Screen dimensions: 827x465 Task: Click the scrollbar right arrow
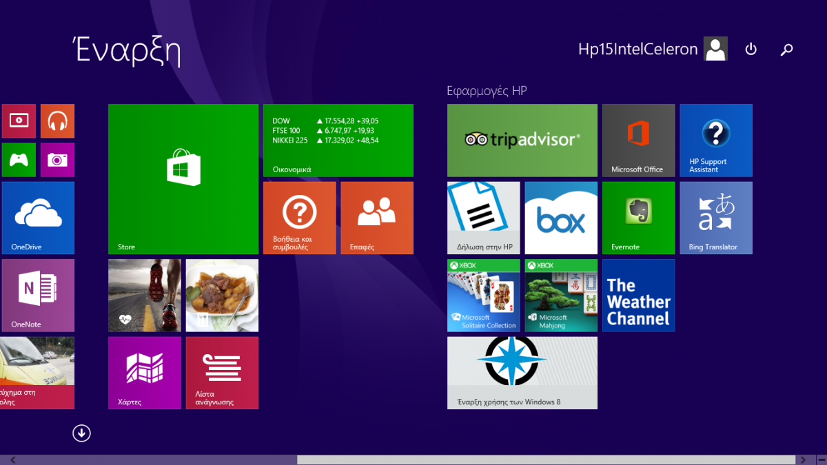(x=802, y=459)
